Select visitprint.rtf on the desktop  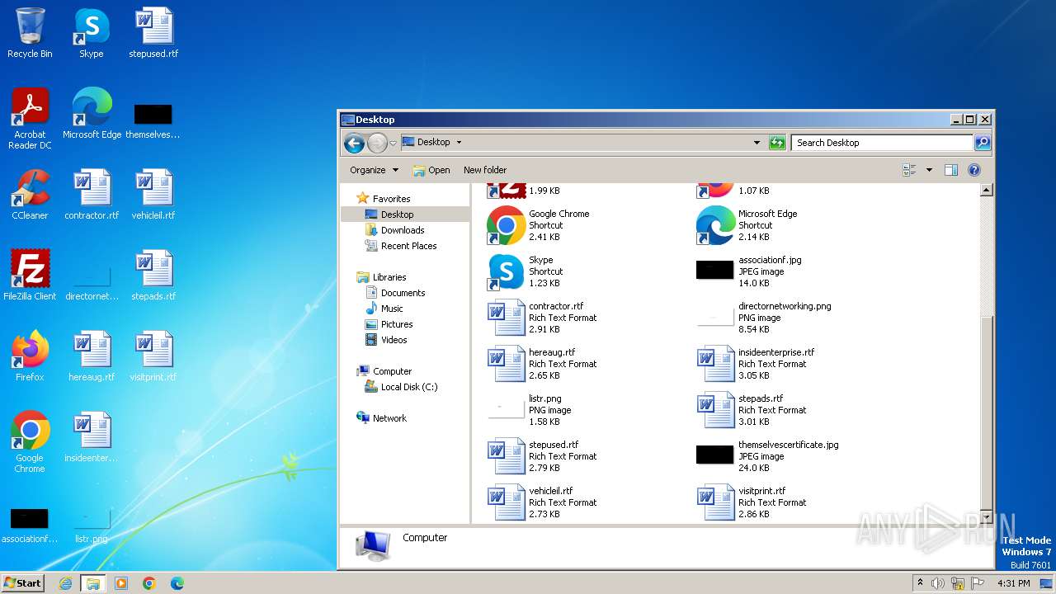pos(153,356)
